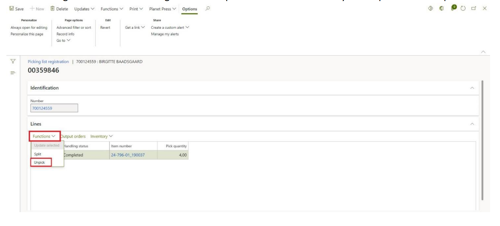Open the filter pane funnel icon

pyautogui.click(x=13, y=62)
